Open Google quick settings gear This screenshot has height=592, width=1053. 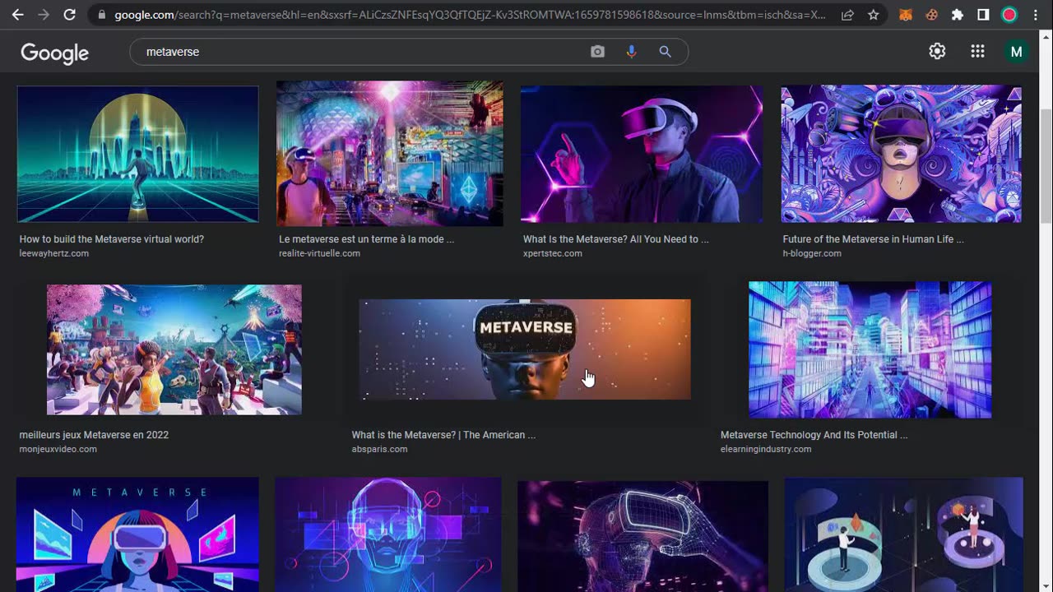(x=937, y=52)
